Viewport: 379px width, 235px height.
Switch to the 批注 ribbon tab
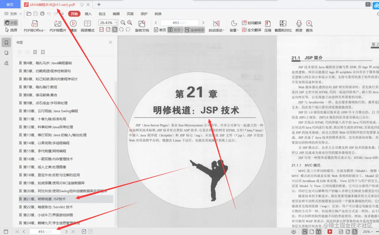pos(102,14)
